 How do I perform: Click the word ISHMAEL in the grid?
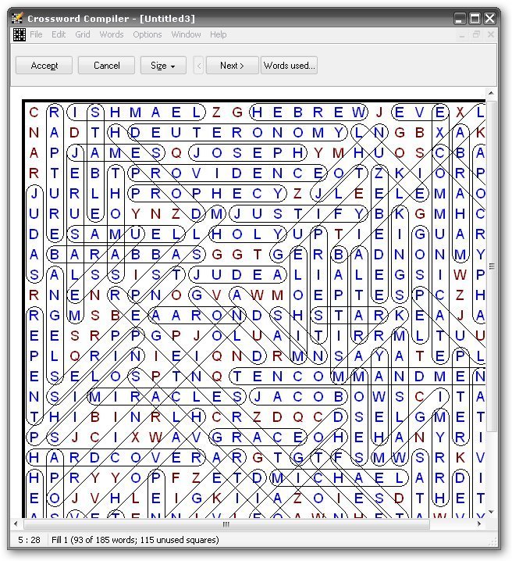(136, 113)
